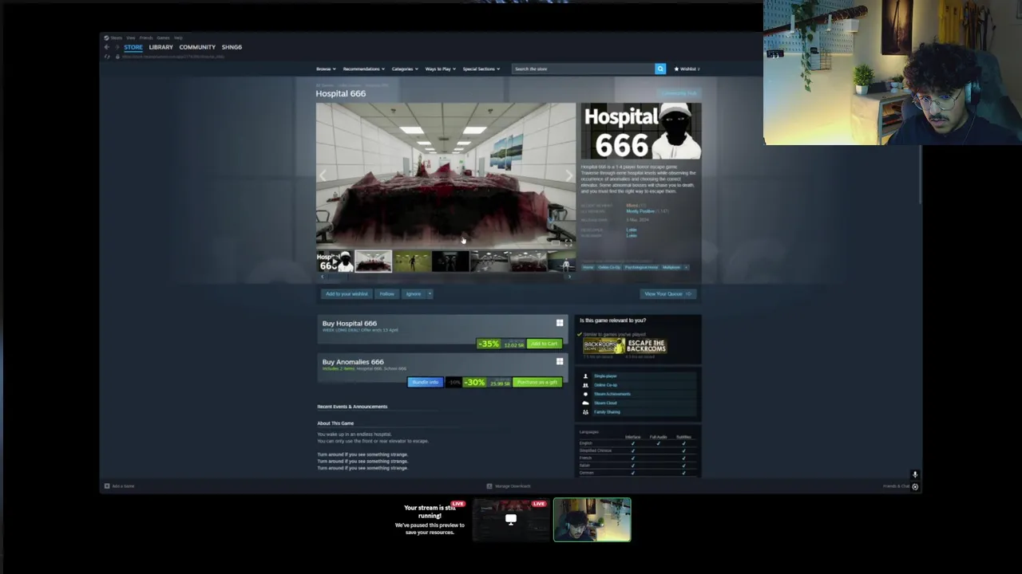Click the page reload icon beside the URL
Screen dimensions: 1022x574
[107, 57]
